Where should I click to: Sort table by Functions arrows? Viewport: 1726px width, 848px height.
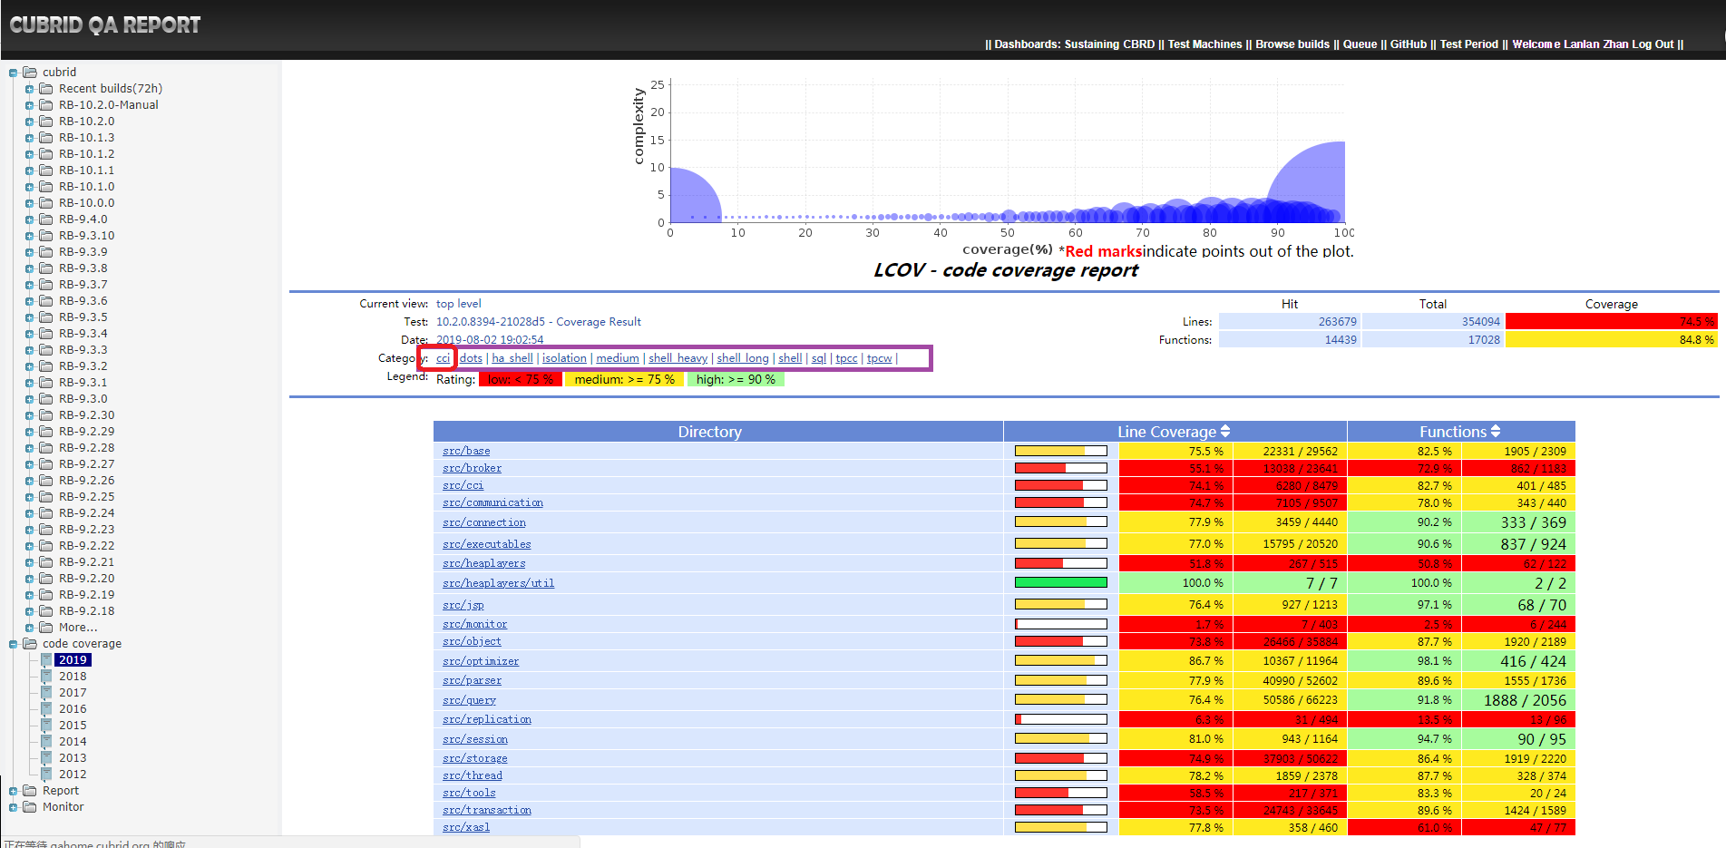click(1496, 432)
